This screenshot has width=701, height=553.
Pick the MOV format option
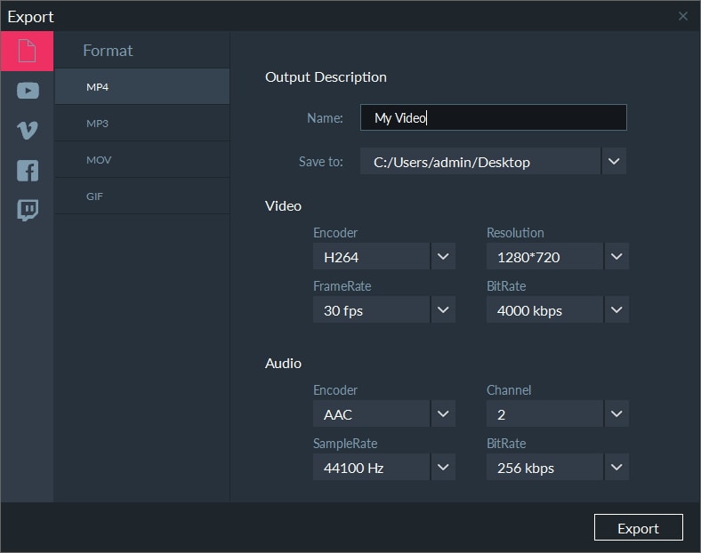(141, 160)
